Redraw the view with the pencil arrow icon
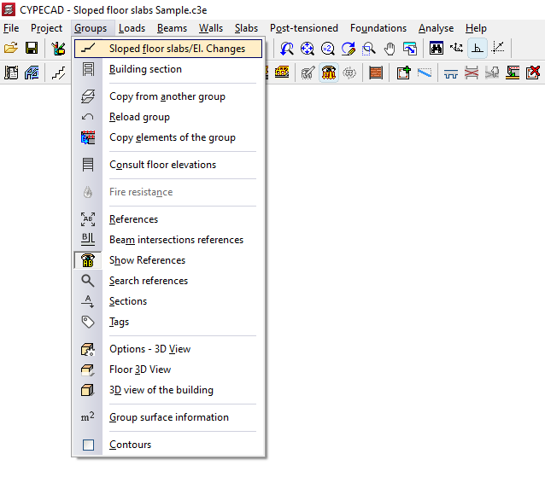 (x=349, y=49)
